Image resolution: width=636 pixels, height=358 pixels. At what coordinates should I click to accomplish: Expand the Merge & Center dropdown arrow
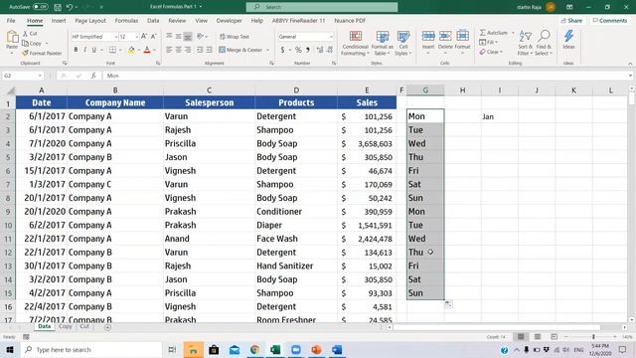point(268,50)
